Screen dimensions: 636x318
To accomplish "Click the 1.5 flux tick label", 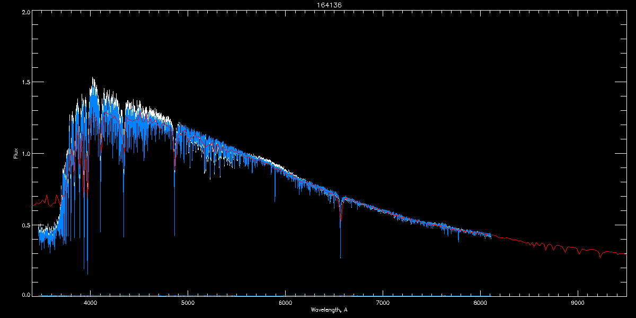I will pos(26,83).
